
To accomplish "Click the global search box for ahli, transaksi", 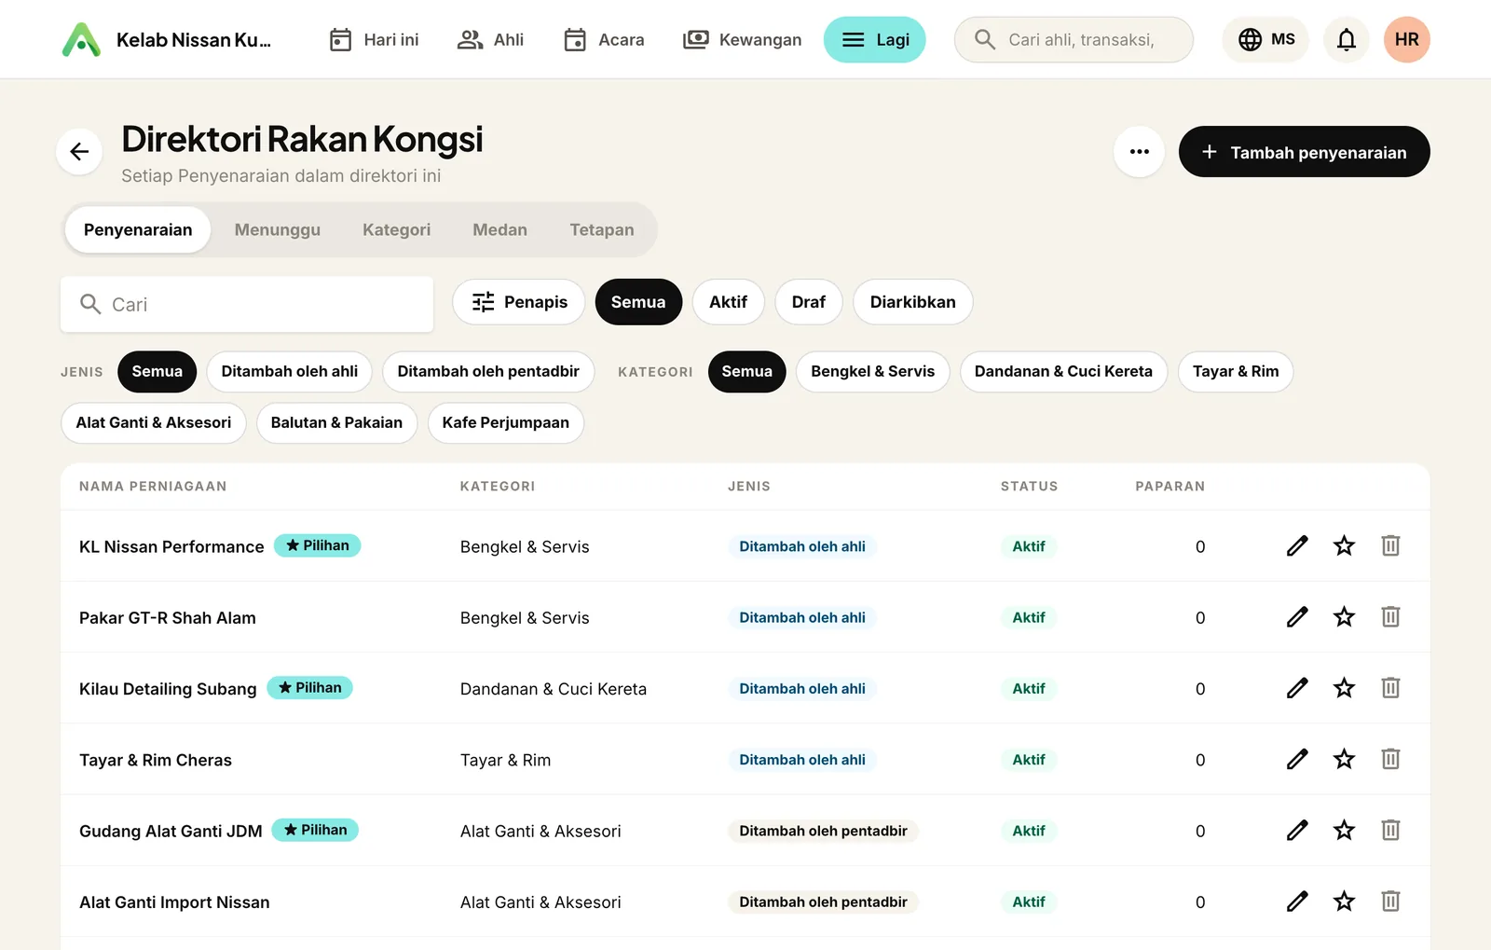I will [x=1074, y=39].
